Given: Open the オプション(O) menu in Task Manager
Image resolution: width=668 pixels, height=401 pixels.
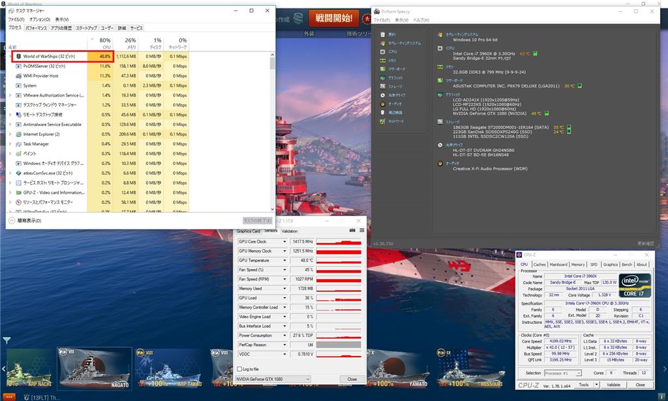Looking at the screenshot, I should click(40, 20).
